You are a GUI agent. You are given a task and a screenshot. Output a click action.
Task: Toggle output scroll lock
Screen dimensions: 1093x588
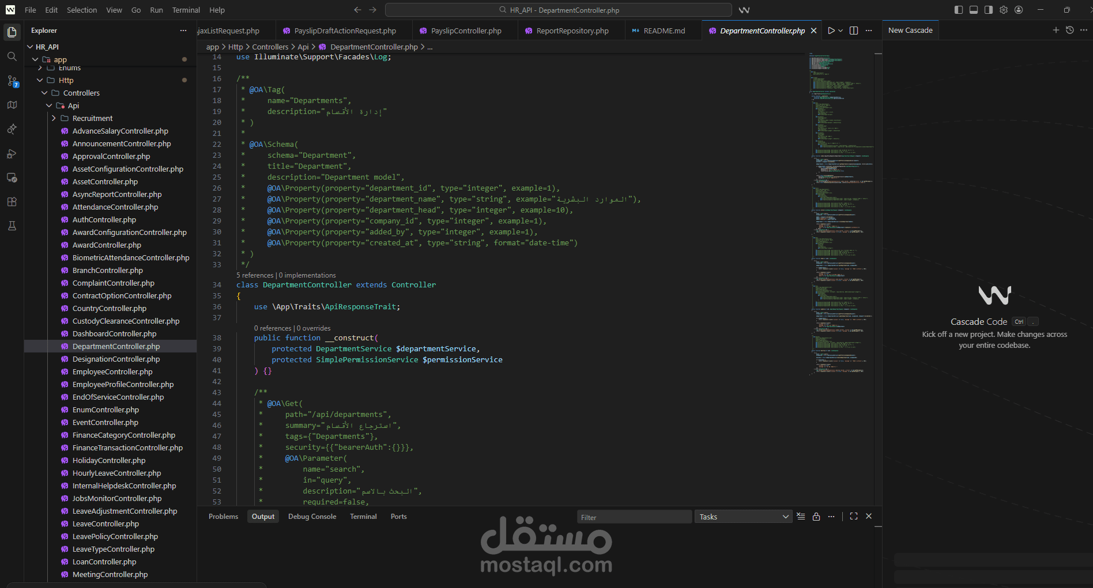coord(816,517)
